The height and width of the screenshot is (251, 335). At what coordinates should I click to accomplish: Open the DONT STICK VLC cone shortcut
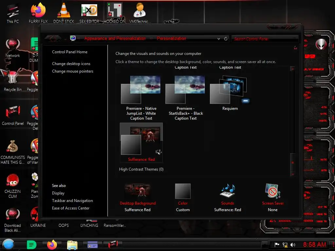click(64, 13)
